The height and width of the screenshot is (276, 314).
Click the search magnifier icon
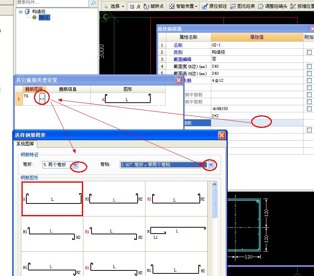coord(93,3)
